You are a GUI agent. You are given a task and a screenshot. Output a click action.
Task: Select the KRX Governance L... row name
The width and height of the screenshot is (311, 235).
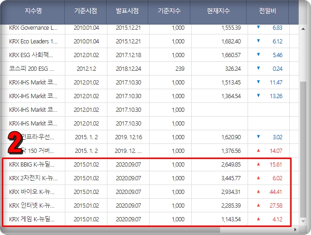pos(33,28)
